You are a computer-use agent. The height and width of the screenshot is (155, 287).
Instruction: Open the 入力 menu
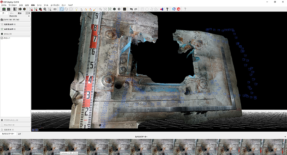(x=21, y=5)
